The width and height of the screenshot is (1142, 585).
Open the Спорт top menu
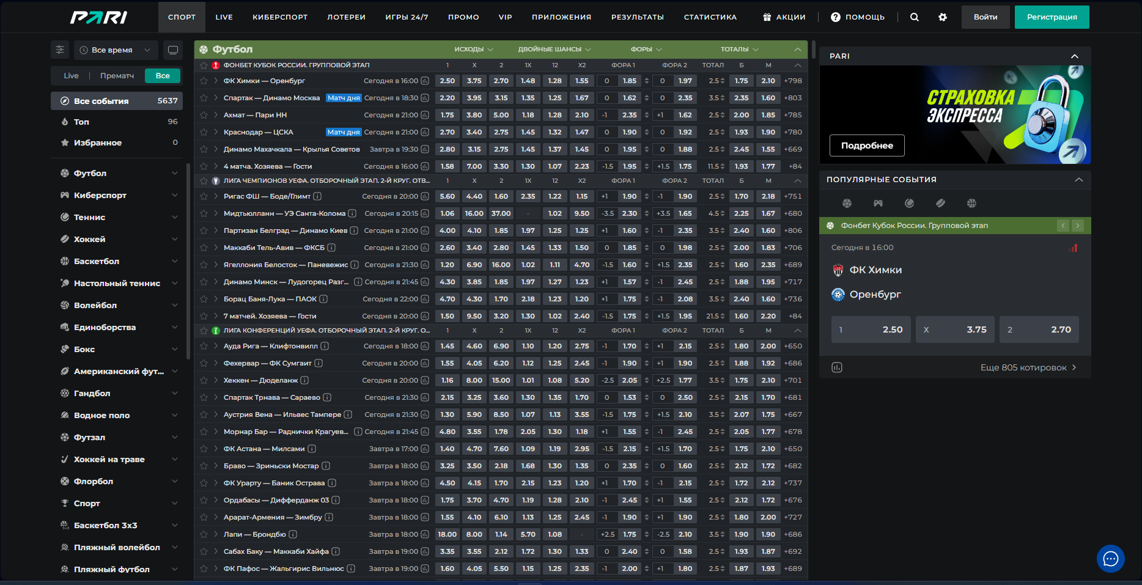(182, 17)
